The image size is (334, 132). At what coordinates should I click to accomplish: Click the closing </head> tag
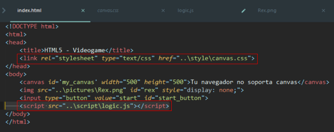[18, 66]
